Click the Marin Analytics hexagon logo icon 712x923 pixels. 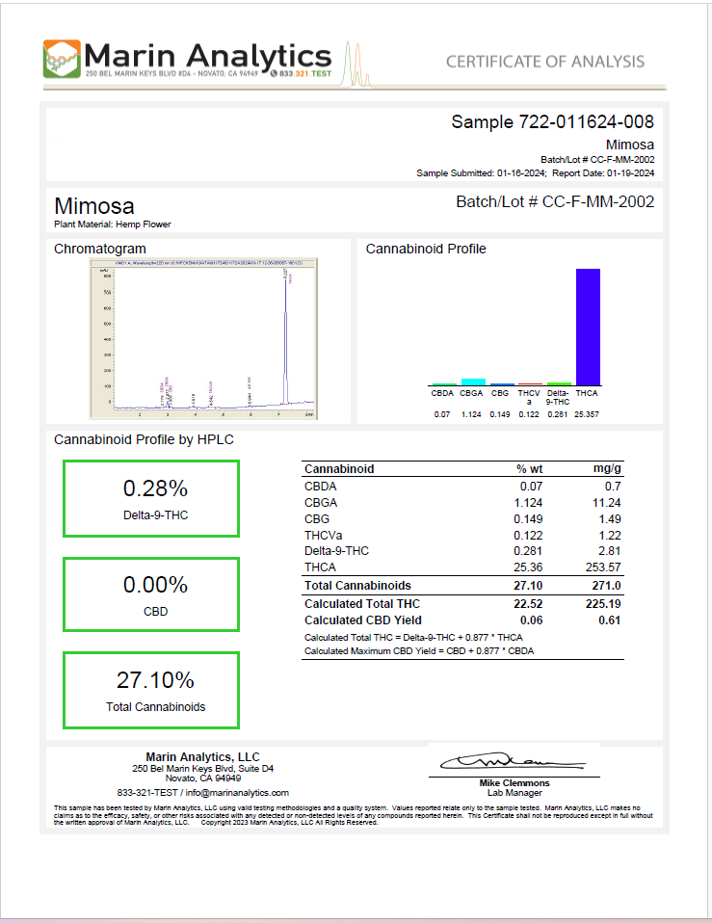[x=62, y=59]
